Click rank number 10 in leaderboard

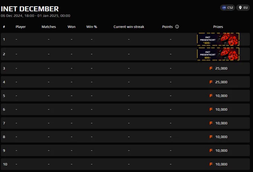pos(5,164)
